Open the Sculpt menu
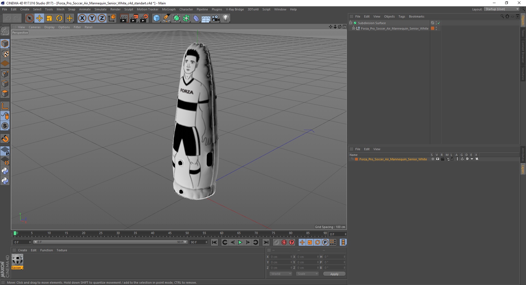526x285 pixels. 128,9
